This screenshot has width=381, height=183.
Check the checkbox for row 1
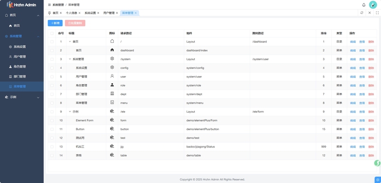click(x=52, y=42)
